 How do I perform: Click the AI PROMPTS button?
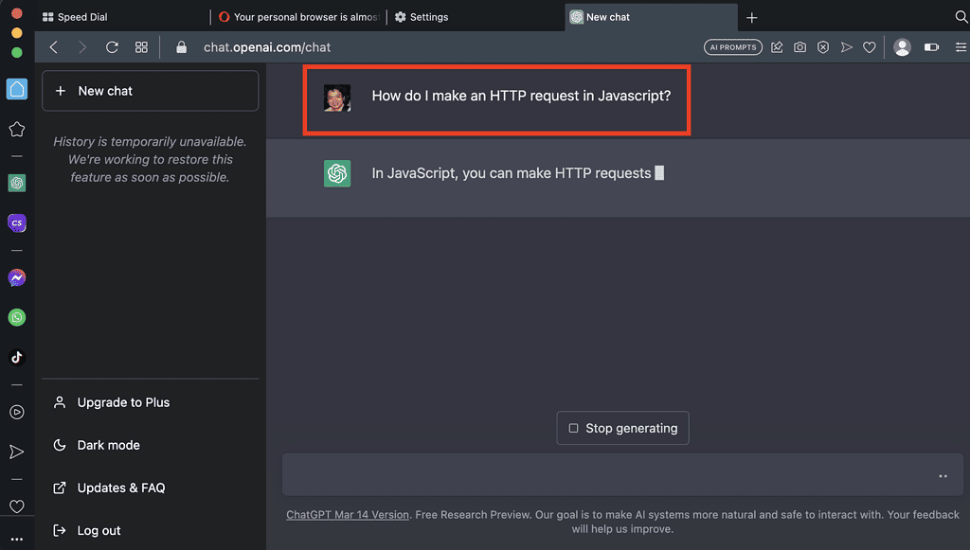733,47
